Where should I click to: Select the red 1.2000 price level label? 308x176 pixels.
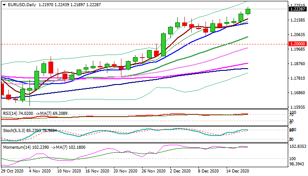click(298, 44)
